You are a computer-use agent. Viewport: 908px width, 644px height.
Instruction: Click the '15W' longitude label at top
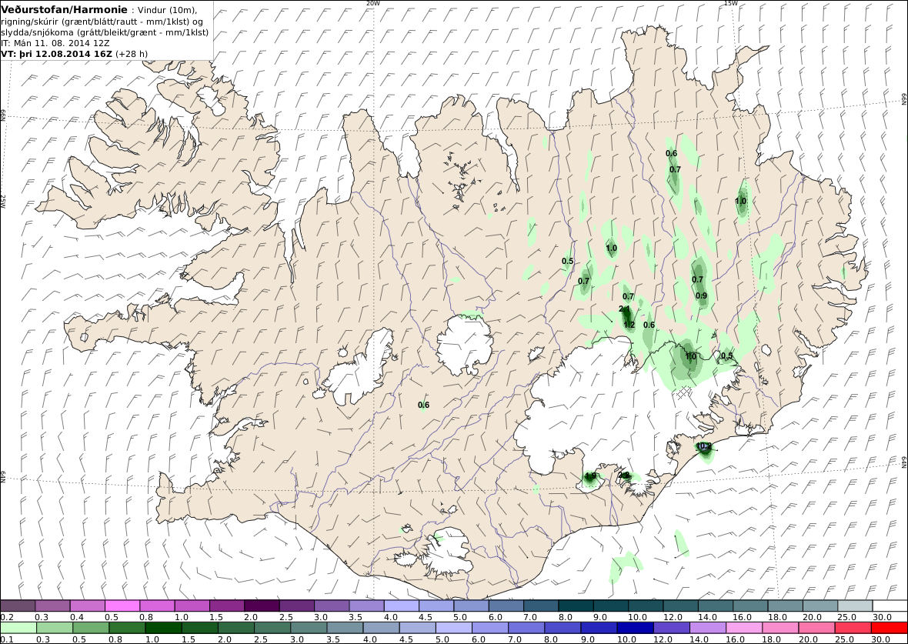731,4
